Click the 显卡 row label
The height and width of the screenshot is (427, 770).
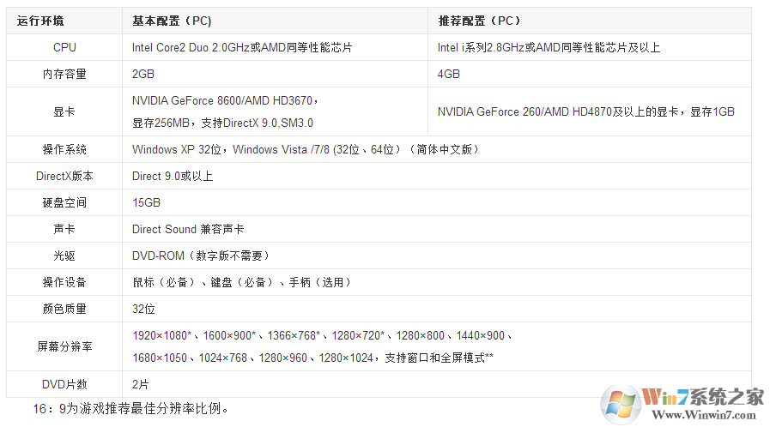pyautogui.click(x=64, y=111)
